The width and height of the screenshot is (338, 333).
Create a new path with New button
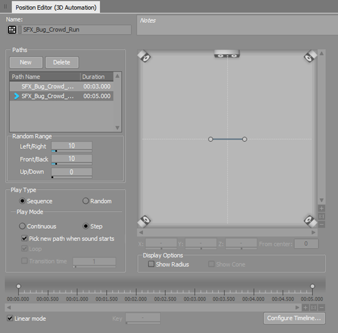[26, 62]
